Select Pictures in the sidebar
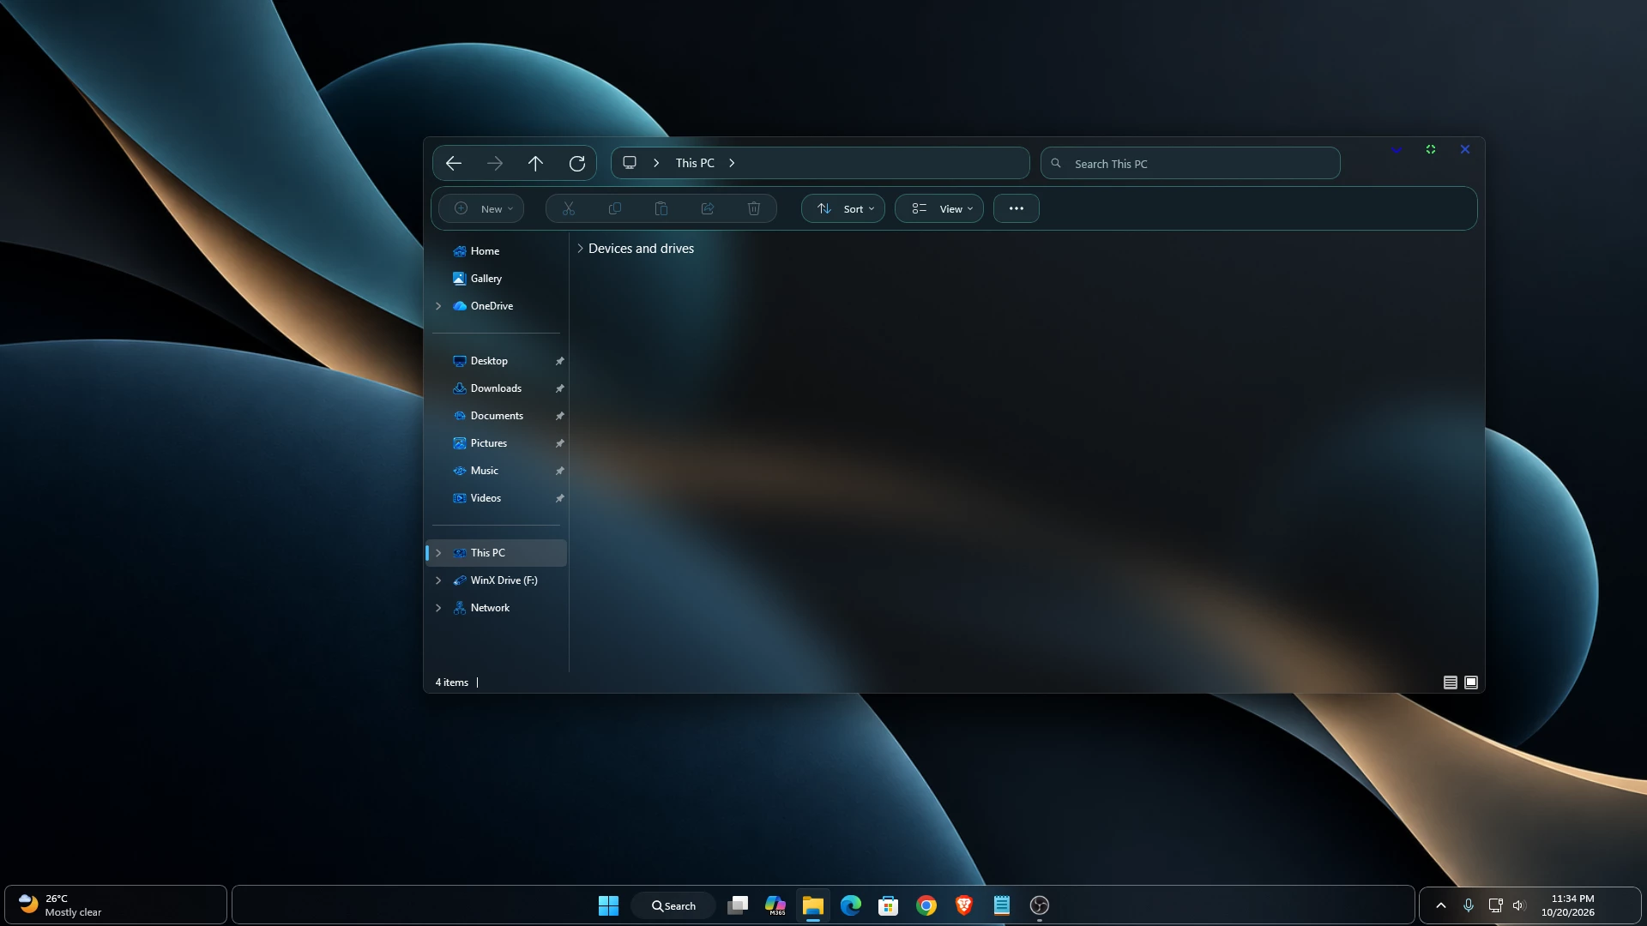This screenshot has height=926, width=1647. click(489, 443)
